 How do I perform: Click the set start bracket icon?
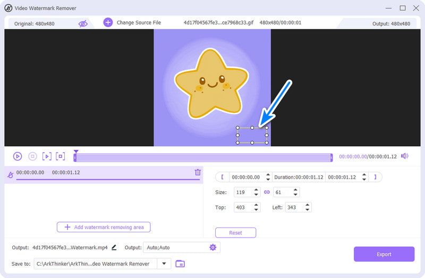[x=222, y=177]
